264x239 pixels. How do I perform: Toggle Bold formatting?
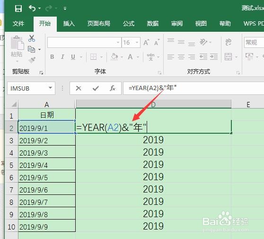[52, 57]
